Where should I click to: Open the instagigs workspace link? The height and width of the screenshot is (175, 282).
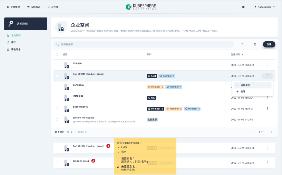78,96
